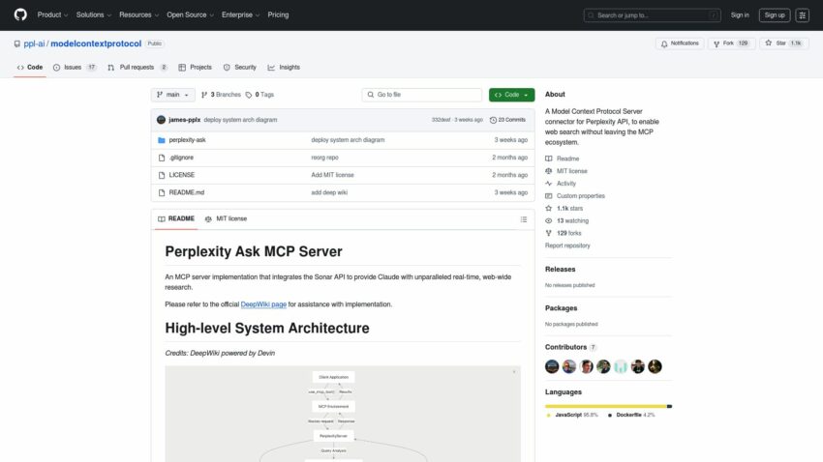View the 13 watching link

click(x=566, y=221)
